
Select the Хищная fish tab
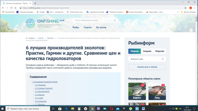147,51
